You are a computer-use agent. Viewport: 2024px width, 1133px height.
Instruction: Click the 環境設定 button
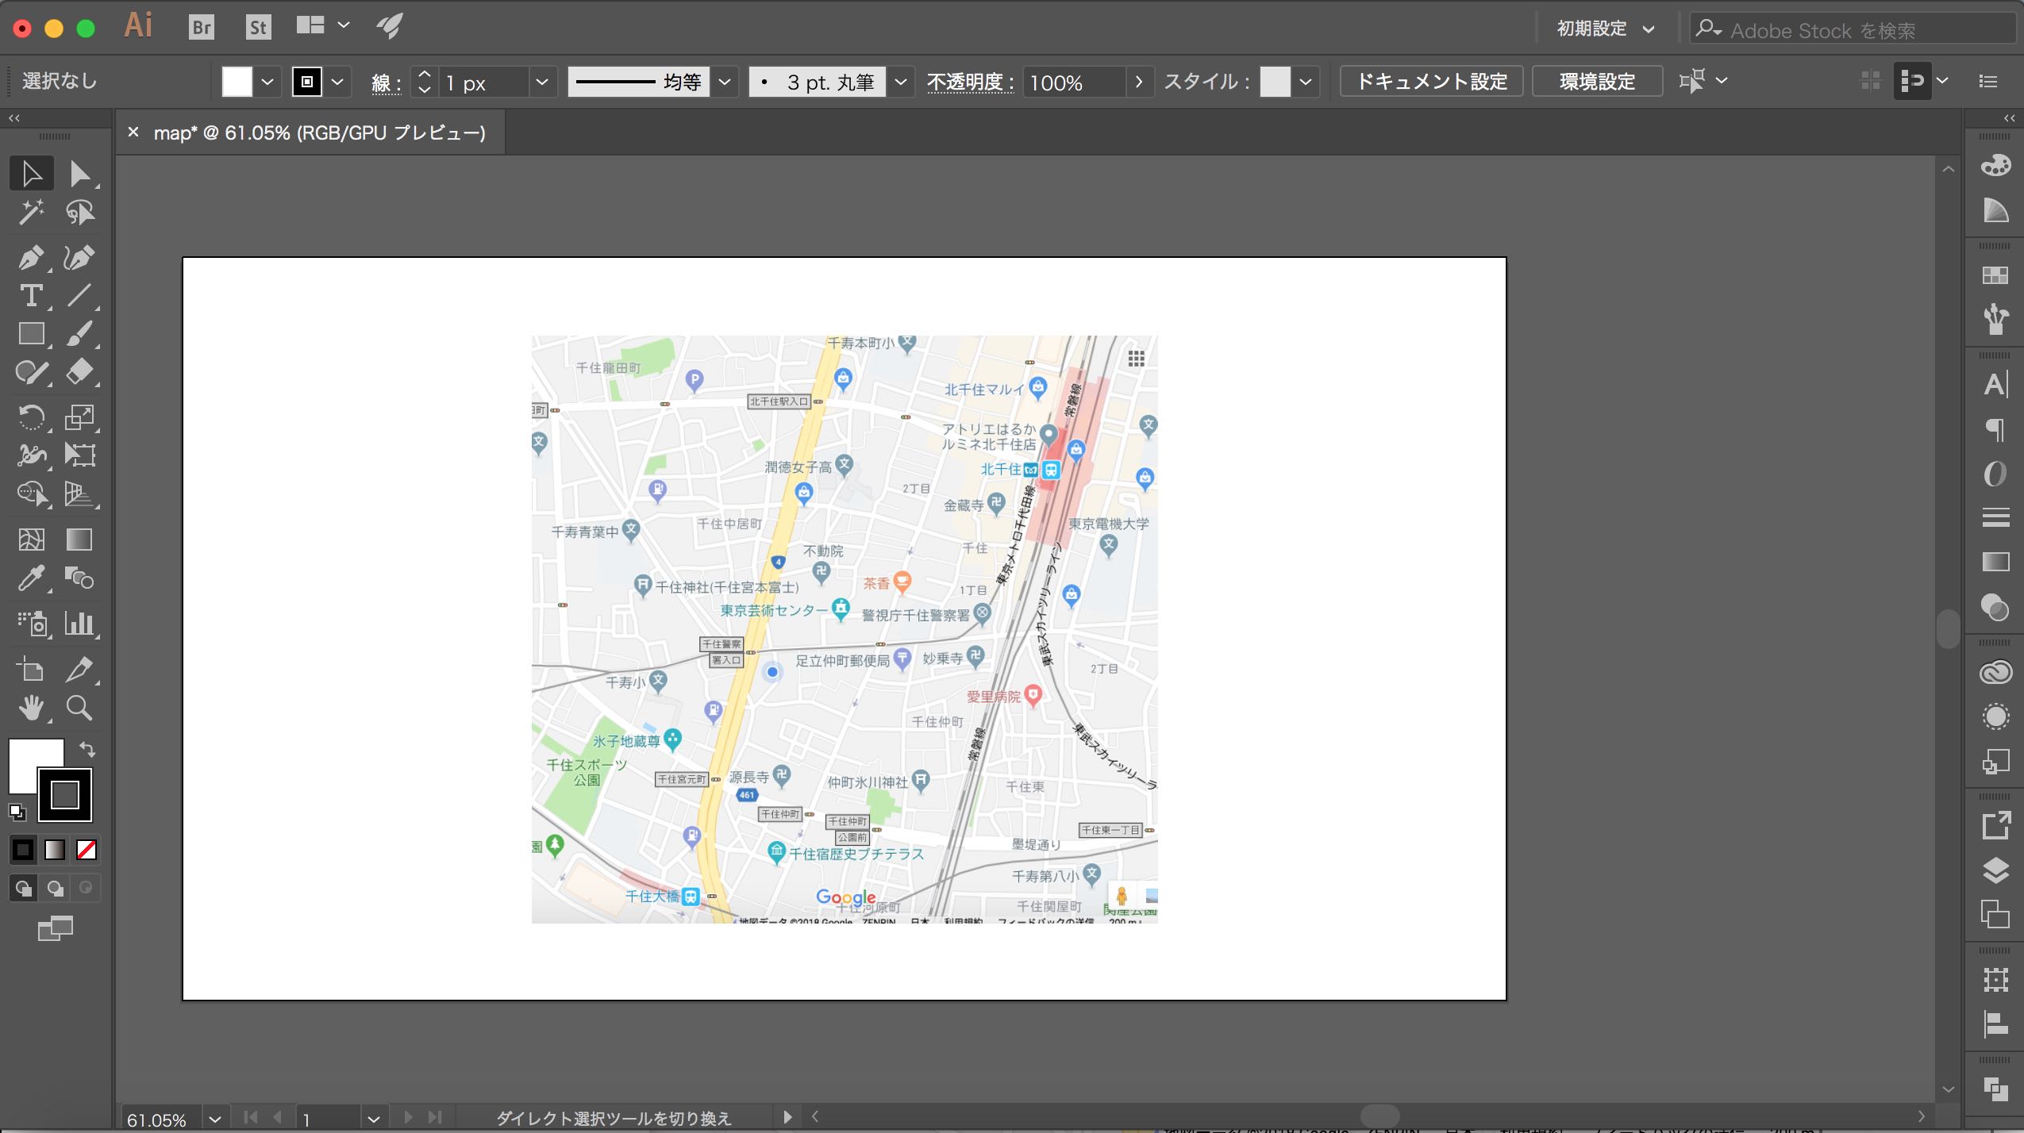(x=1597, y=82)
